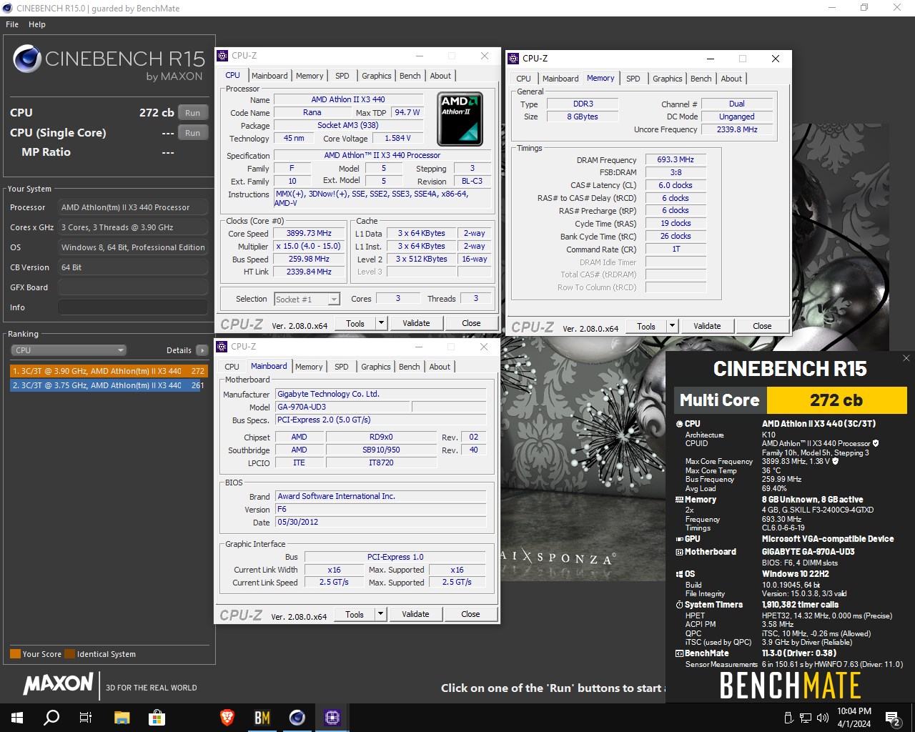
Task: Open Bench tab in Mainboard CPU-Z window
Action: pyautogui.click(x=410, y=367)
